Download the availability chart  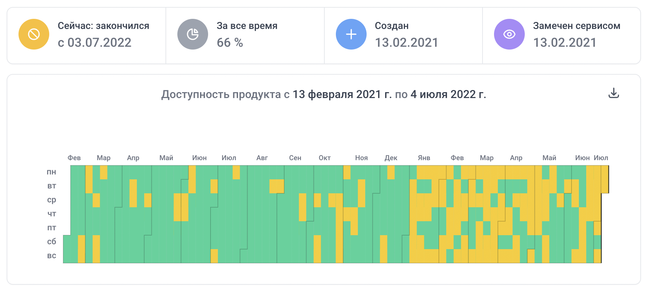613,93
